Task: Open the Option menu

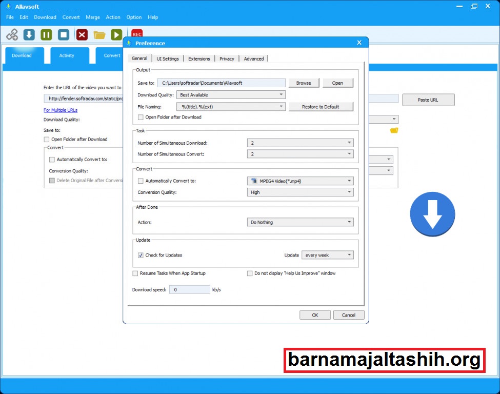Action: pos(134,17)
